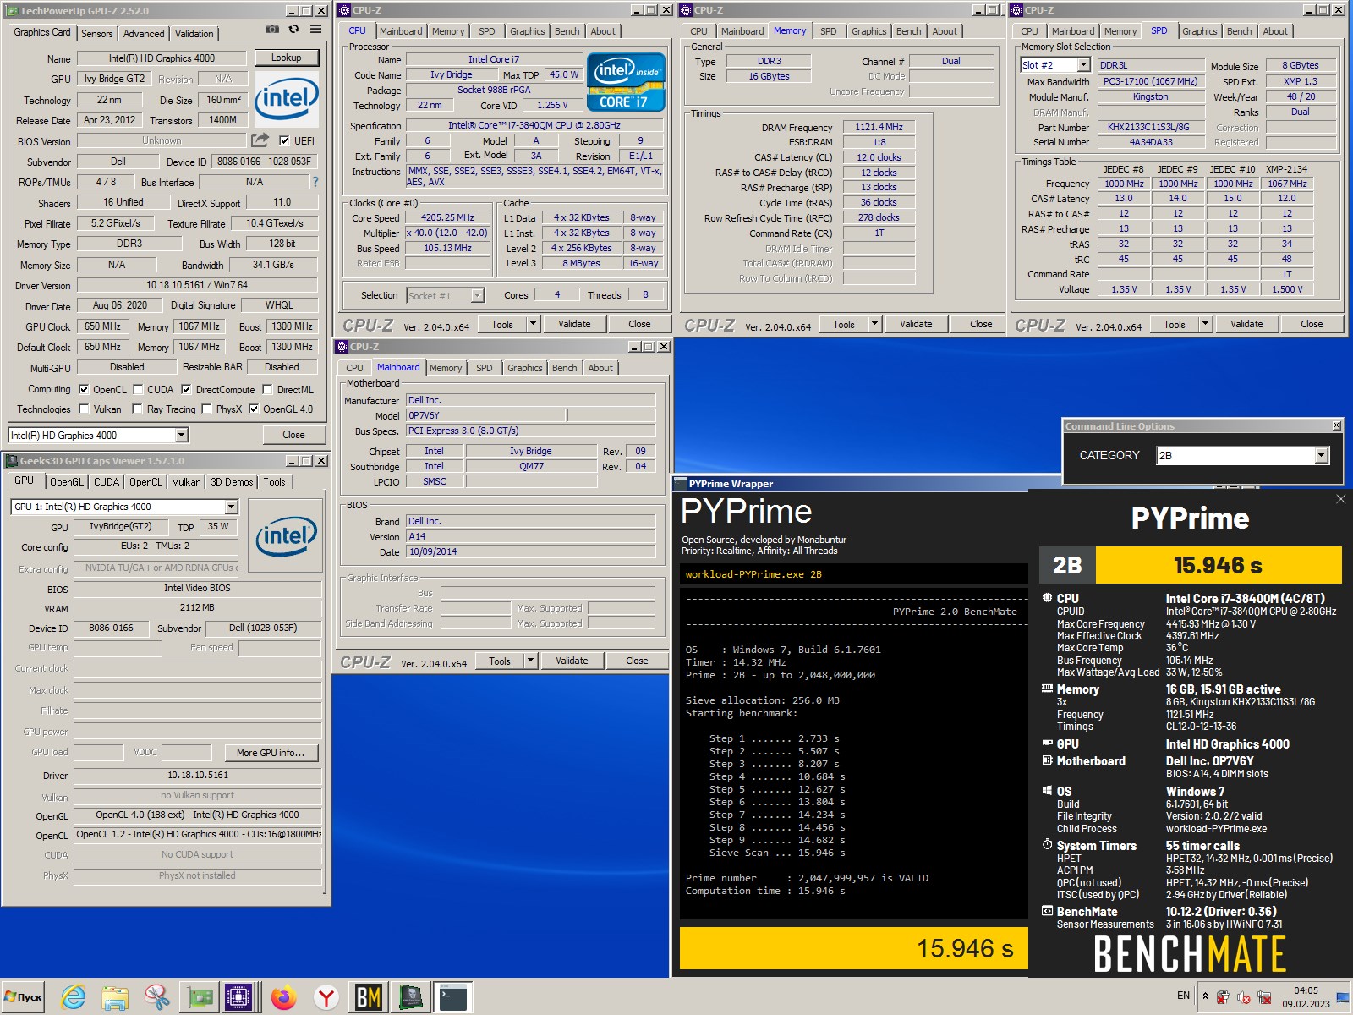Click the GPU-Z Name field

pos(162,58)
